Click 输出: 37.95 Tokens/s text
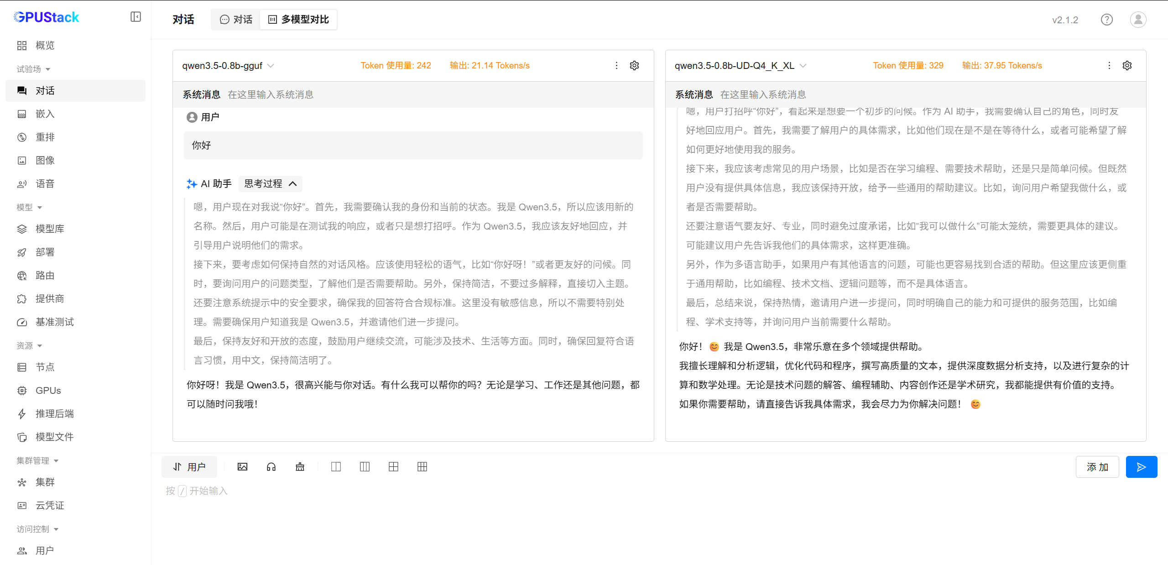The width and height of the screenshot is (1168, 565). point(1001,66)
